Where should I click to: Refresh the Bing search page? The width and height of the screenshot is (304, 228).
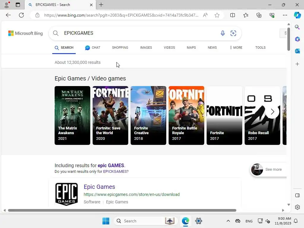tap(21, 15)
